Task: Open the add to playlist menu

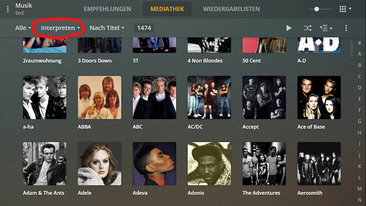Action: click(326, 28)
